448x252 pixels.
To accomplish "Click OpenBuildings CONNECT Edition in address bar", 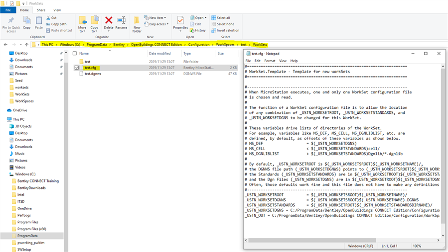I will point(156,44).
